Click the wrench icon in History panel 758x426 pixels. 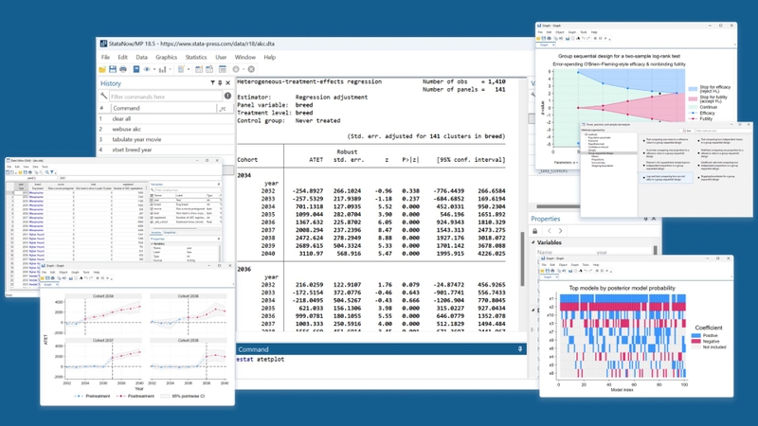click(103, 97)
